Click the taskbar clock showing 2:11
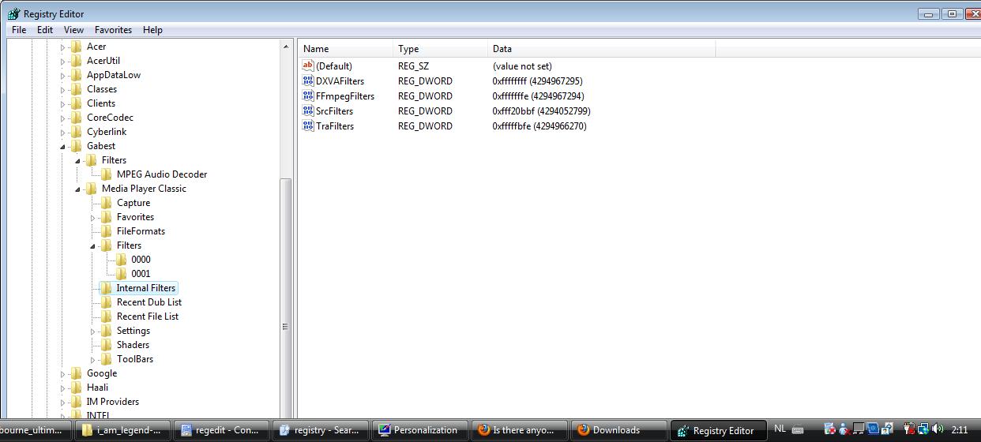This screenshot has height=442, width=981. [960, 429]
